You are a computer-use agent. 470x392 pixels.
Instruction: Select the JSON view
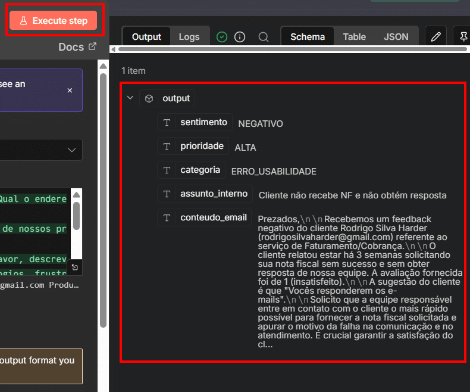[x=396, y=36]
